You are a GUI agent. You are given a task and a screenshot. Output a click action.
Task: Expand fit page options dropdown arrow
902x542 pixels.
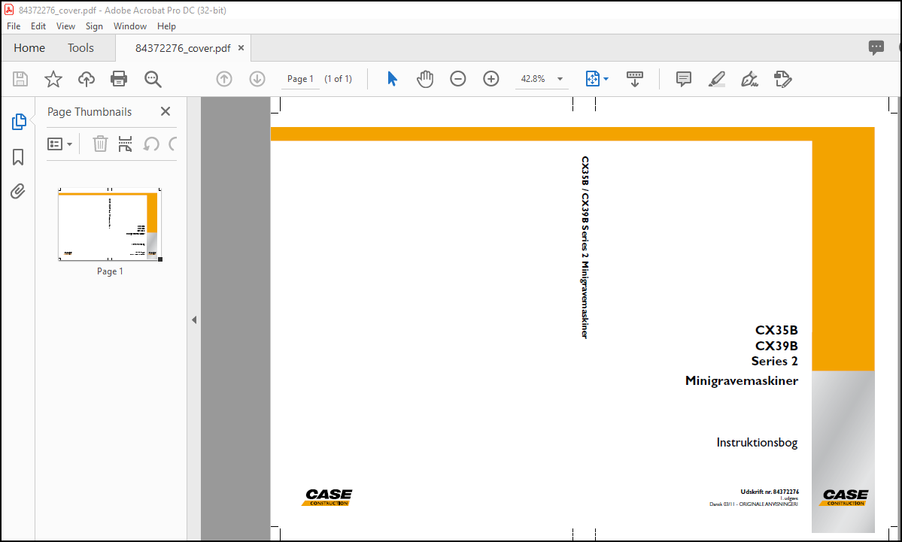tap(606, 79)
